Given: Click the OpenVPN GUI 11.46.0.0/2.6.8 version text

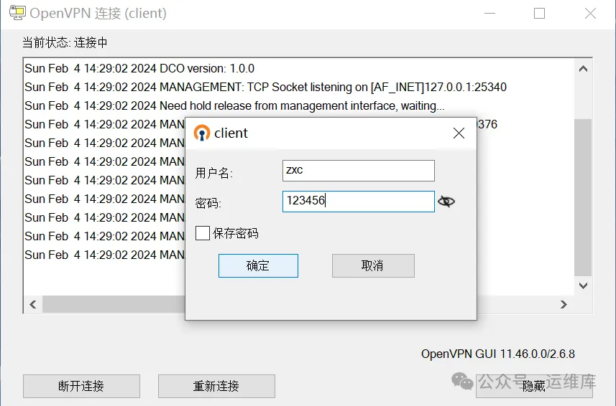Looking at the screenshot, I should [497, 354].
